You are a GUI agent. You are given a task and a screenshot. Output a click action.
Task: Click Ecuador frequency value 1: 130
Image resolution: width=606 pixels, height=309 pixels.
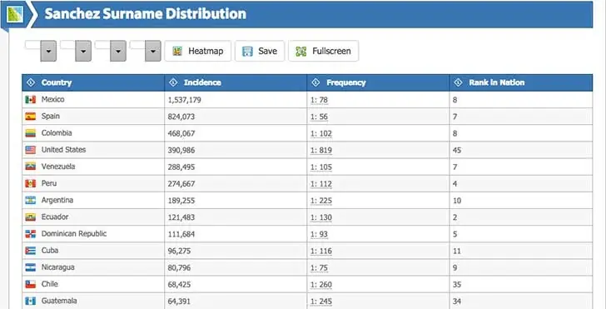click(x=321, y=217)
